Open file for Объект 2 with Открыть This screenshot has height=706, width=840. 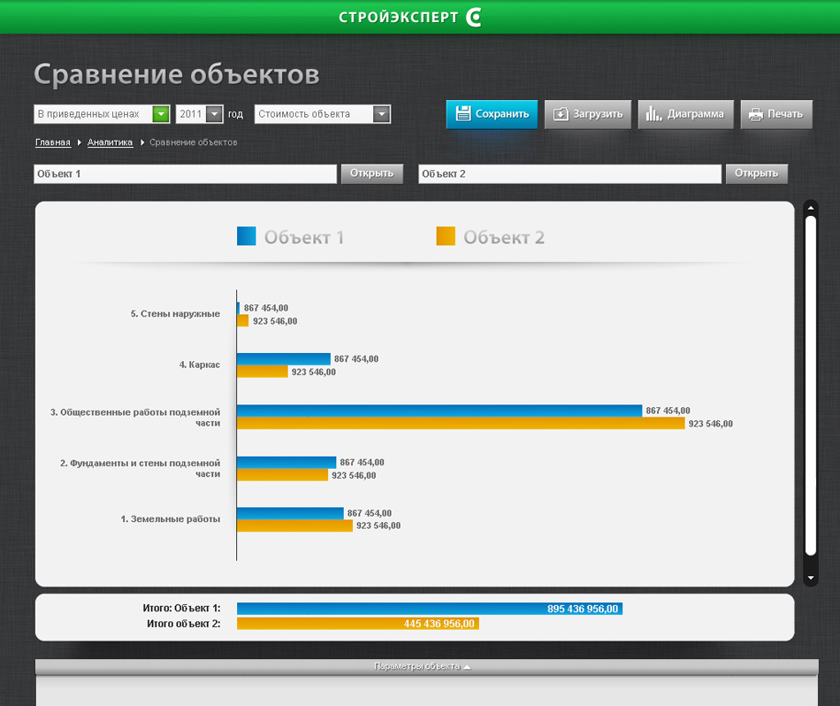point(756,173)
